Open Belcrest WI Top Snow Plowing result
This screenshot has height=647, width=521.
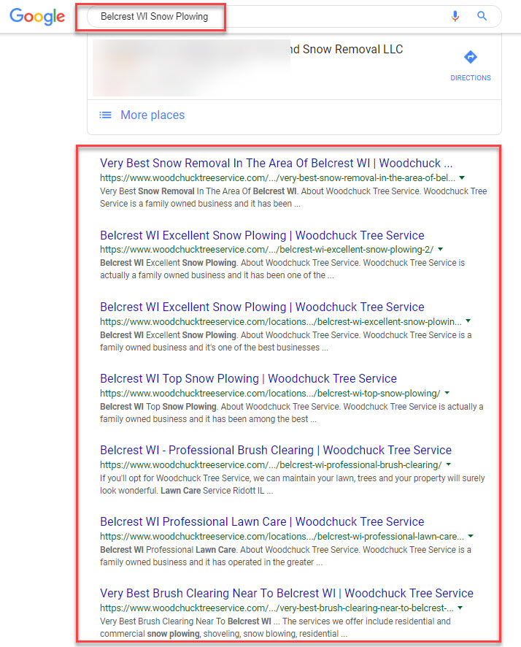click(249, 378)
